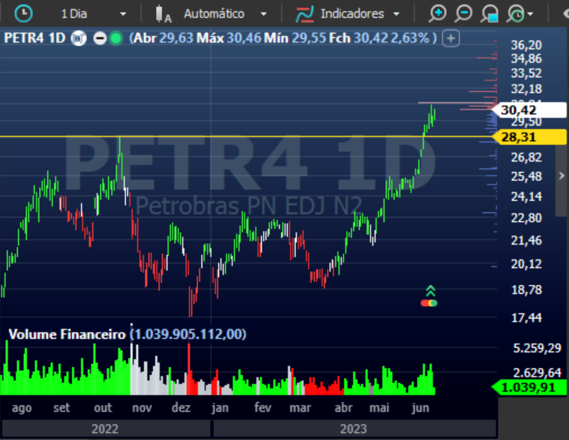Select the zoom area magnifier tool

click(490, 14)
